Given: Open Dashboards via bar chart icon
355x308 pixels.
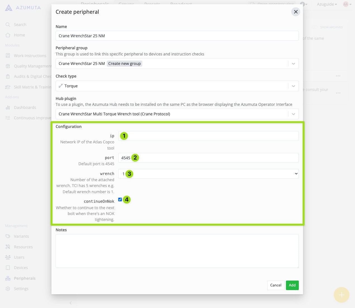Looking at the screenshot, I should [8, 108].
